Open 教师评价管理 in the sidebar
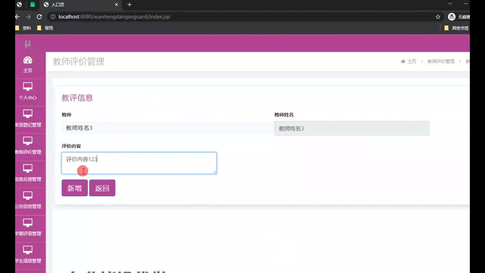This screenshot has height=273, width=485. 28,146
